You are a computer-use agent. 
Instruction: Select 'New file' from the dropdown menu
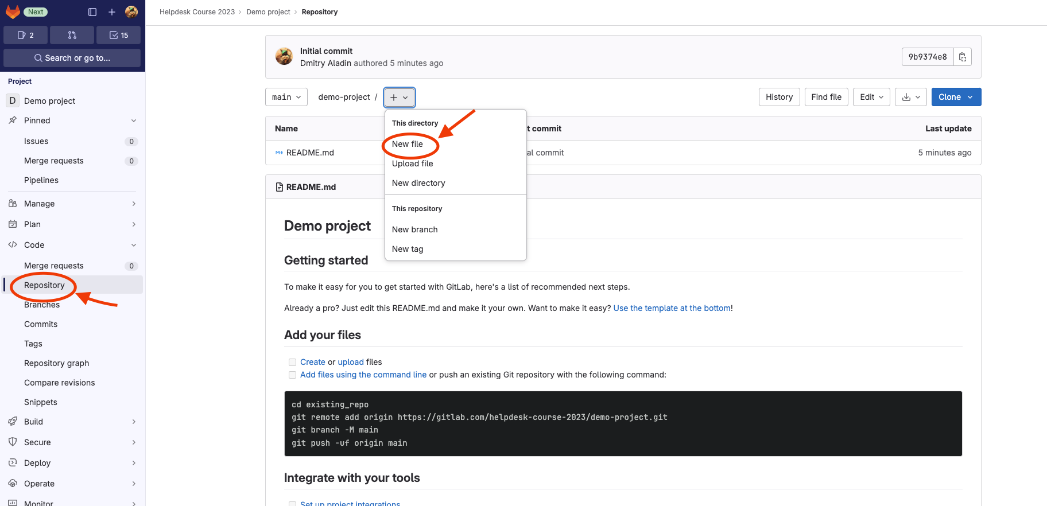[x=408, y=144]
